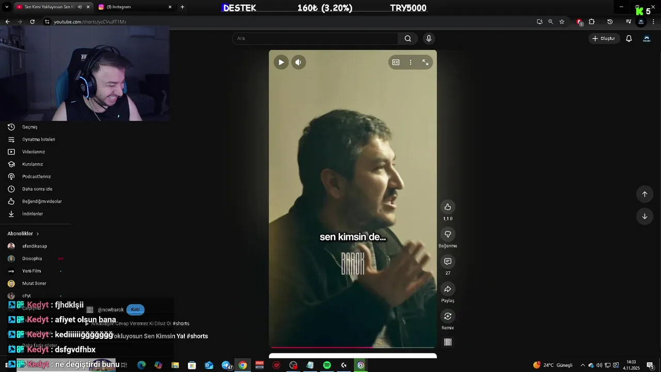Open the Chrome profile avatar
This screenshot has height=372, width=661.
click(x=641, y=22)
